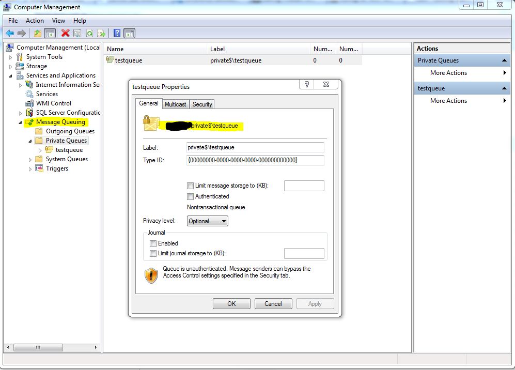Viewport: 515px width, 370px height.
Task: Enable Limit message storage to (KB) checkbox
Action: [x=190, y=186]
